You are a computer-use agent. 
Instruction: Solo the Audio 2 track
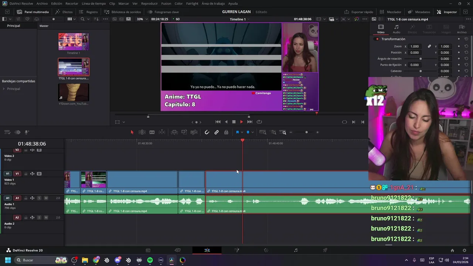tap(39, 218)
